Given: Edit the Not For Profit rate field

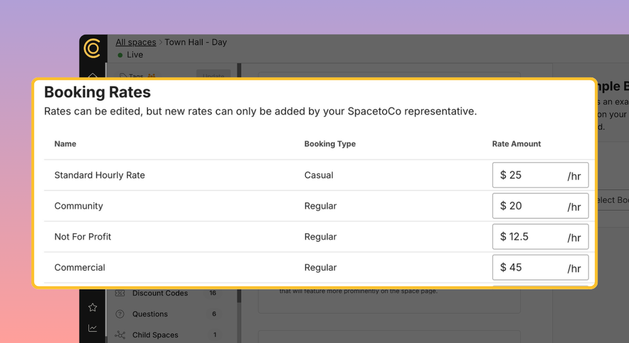Looking at the screenshot, I should [x=541, y=237].
